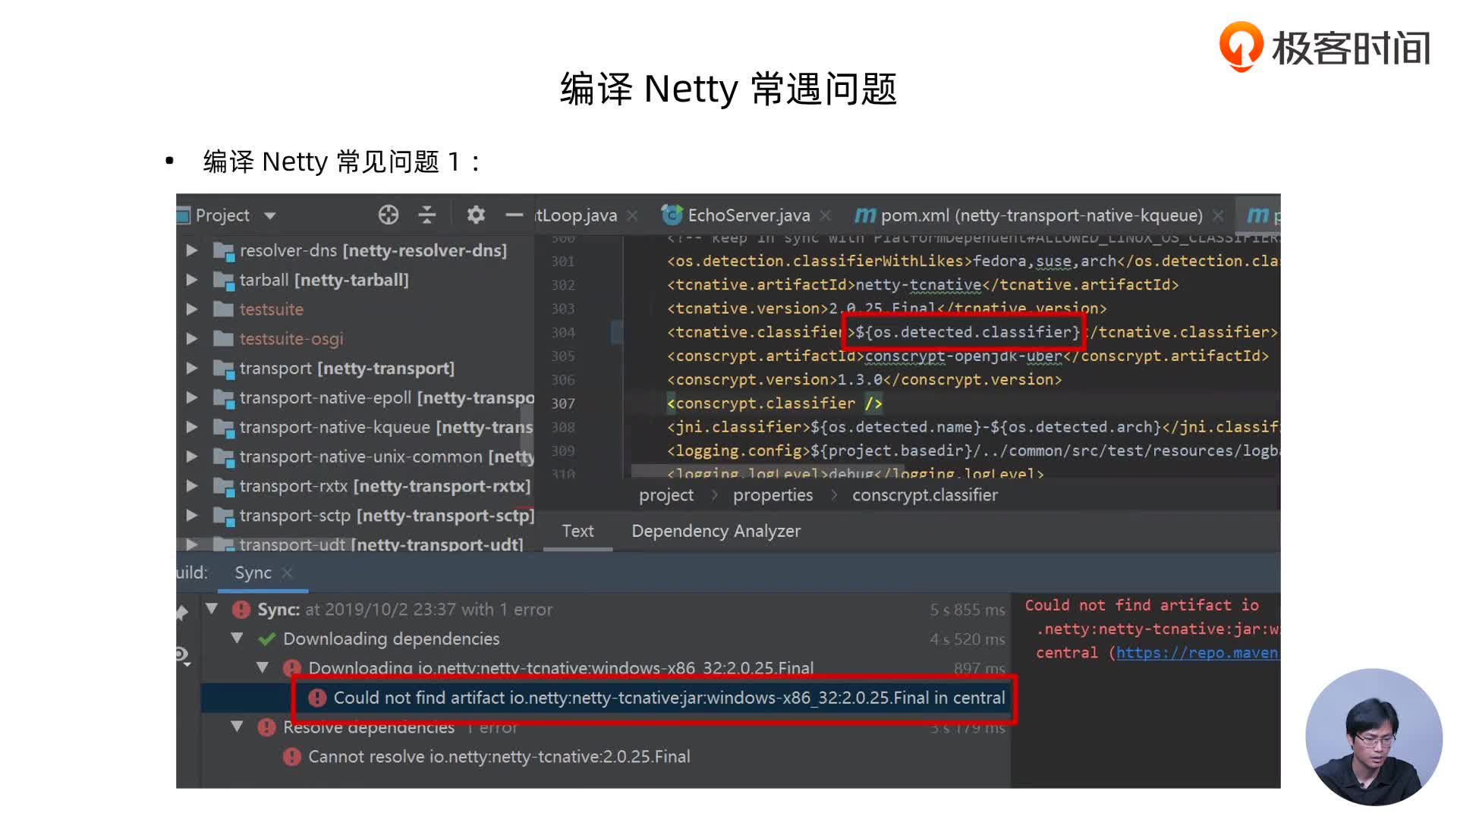Click the locate-file crosshair icon in Project toolbar

point(388,215)
